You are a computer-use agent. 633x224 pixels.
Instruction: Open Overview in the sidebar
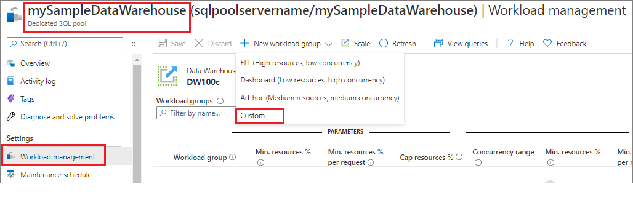tap(35, 63)
